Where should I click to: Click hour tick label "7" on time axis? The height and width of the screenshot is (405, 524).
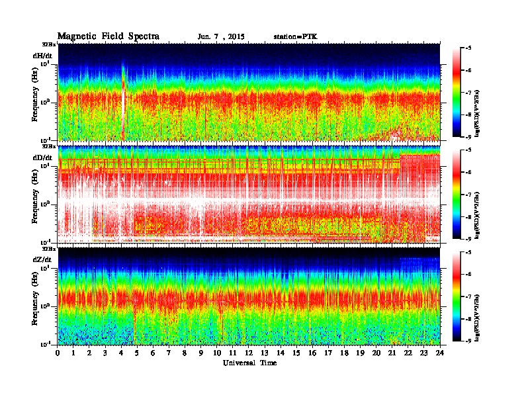(x=169, y=353)
